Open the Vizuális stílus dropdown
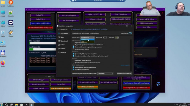This screenshot has height=106, width=190. click(x=88, y=38)
